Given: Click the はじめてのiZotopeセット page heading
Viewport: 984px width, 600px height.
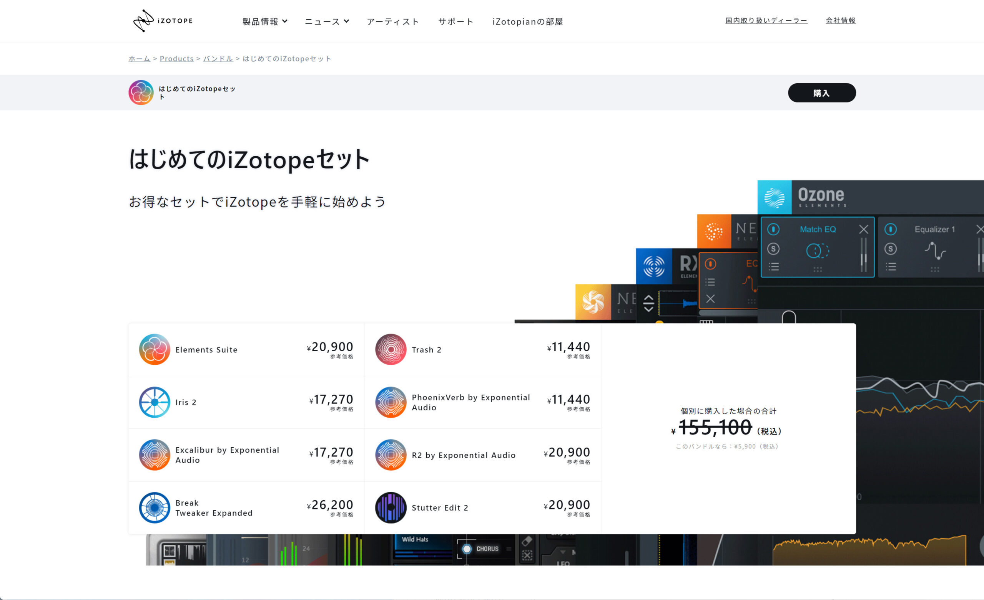Looking at the screenshot, I should [249, 160].
